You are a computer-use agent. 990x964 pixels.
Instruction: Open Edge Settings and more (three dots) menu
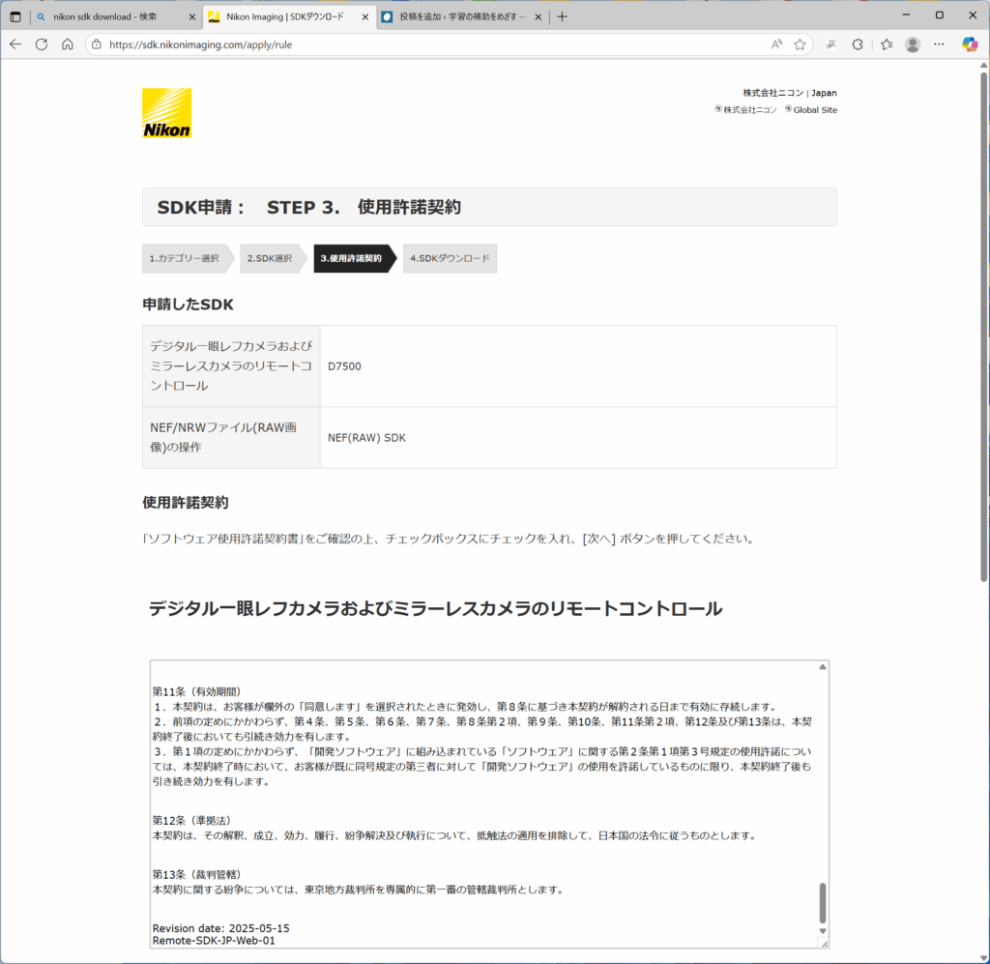940,44
